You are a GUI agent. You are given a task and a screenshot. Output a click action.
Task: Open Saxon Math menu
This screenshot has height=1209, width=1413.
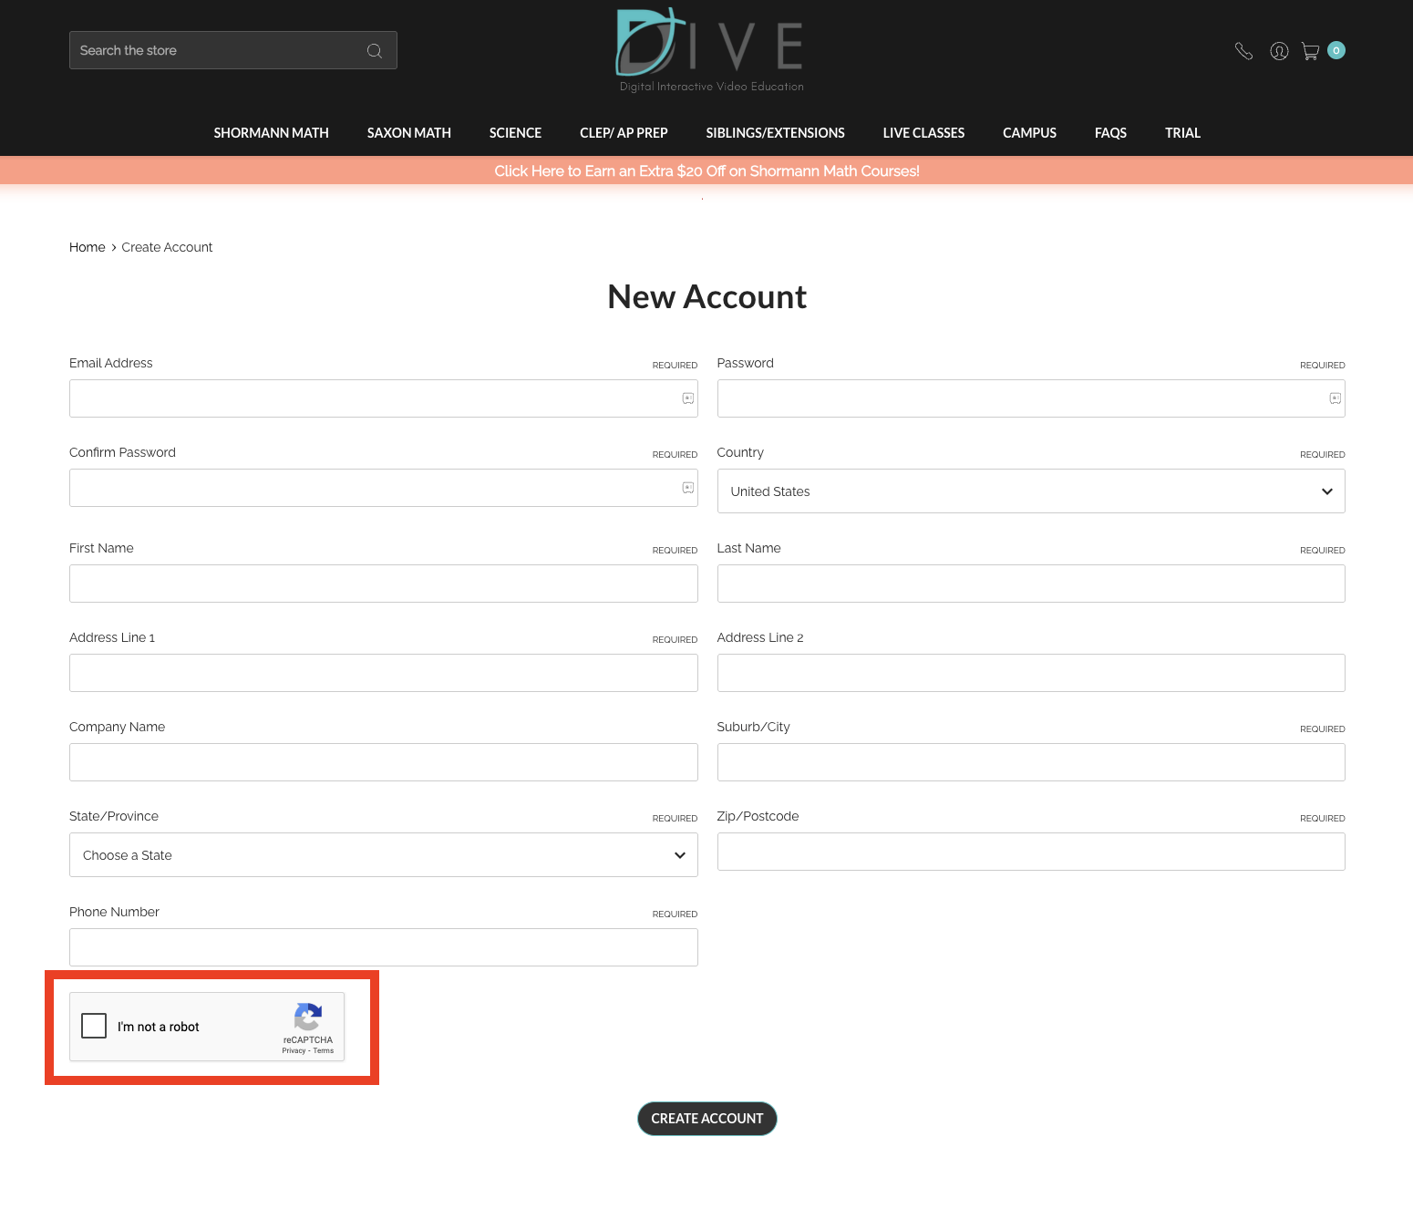coord(409,133)
